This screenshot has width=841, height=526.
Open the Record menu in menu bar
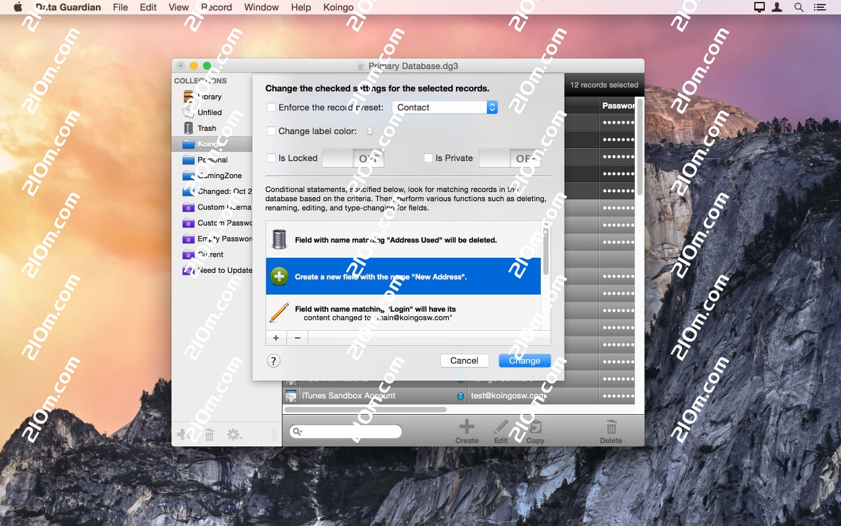tap(216, 7)
